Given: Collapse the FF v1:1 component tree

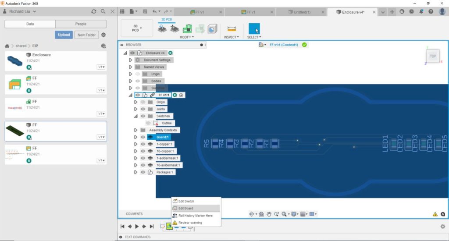Looking at the screenshot, I should click(x=131, y=95).
